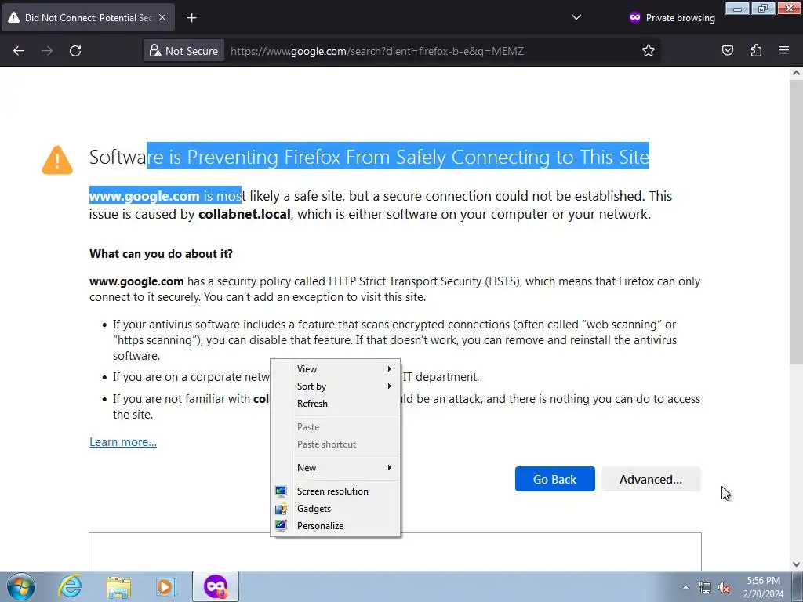The image size is (803, 602).
Task: Click the Screen resolution monitor icon
Action: (x=281, y=491)
